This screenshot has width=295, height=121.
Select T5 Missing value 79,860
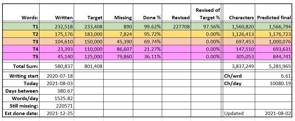118,56
